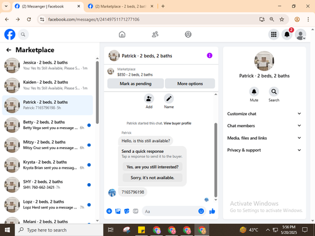Open a new browser tab
Viewport: 315px width, 236px height.
[x=163, y=6]
